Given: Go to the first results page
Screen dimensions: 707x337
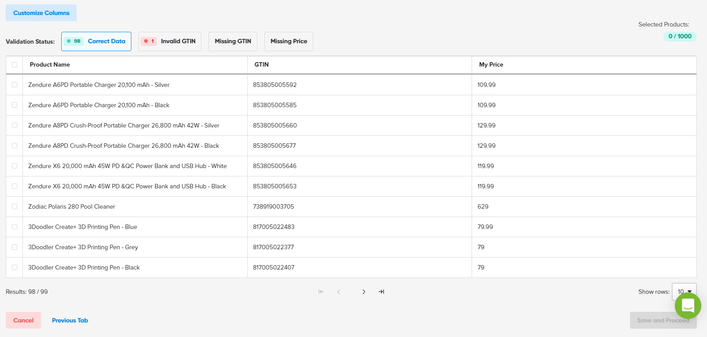Looking at the screenshot, I should point(321,292).
